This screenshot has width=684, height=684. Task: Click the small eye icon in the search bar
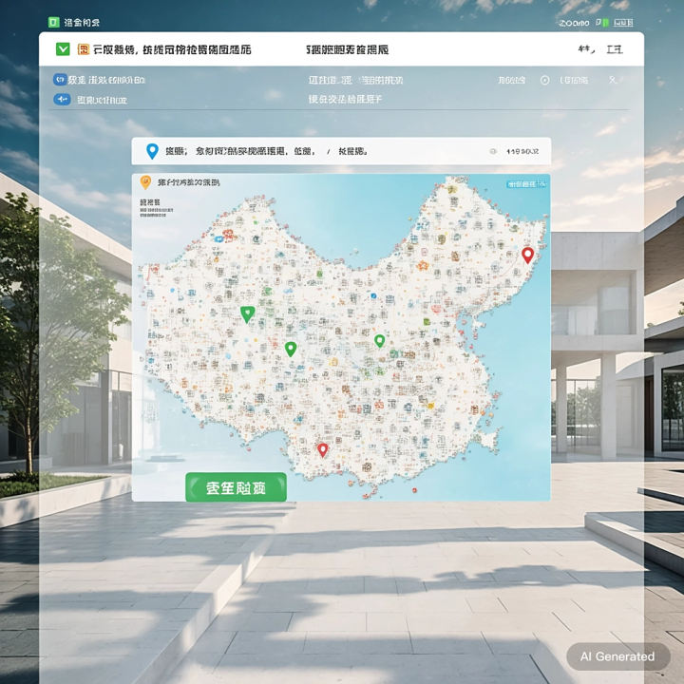coord(493,151)
